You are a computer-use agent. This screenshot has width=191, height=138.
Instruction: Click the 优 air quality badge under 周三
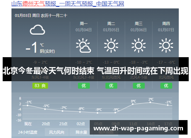click(x=139, y=86)
